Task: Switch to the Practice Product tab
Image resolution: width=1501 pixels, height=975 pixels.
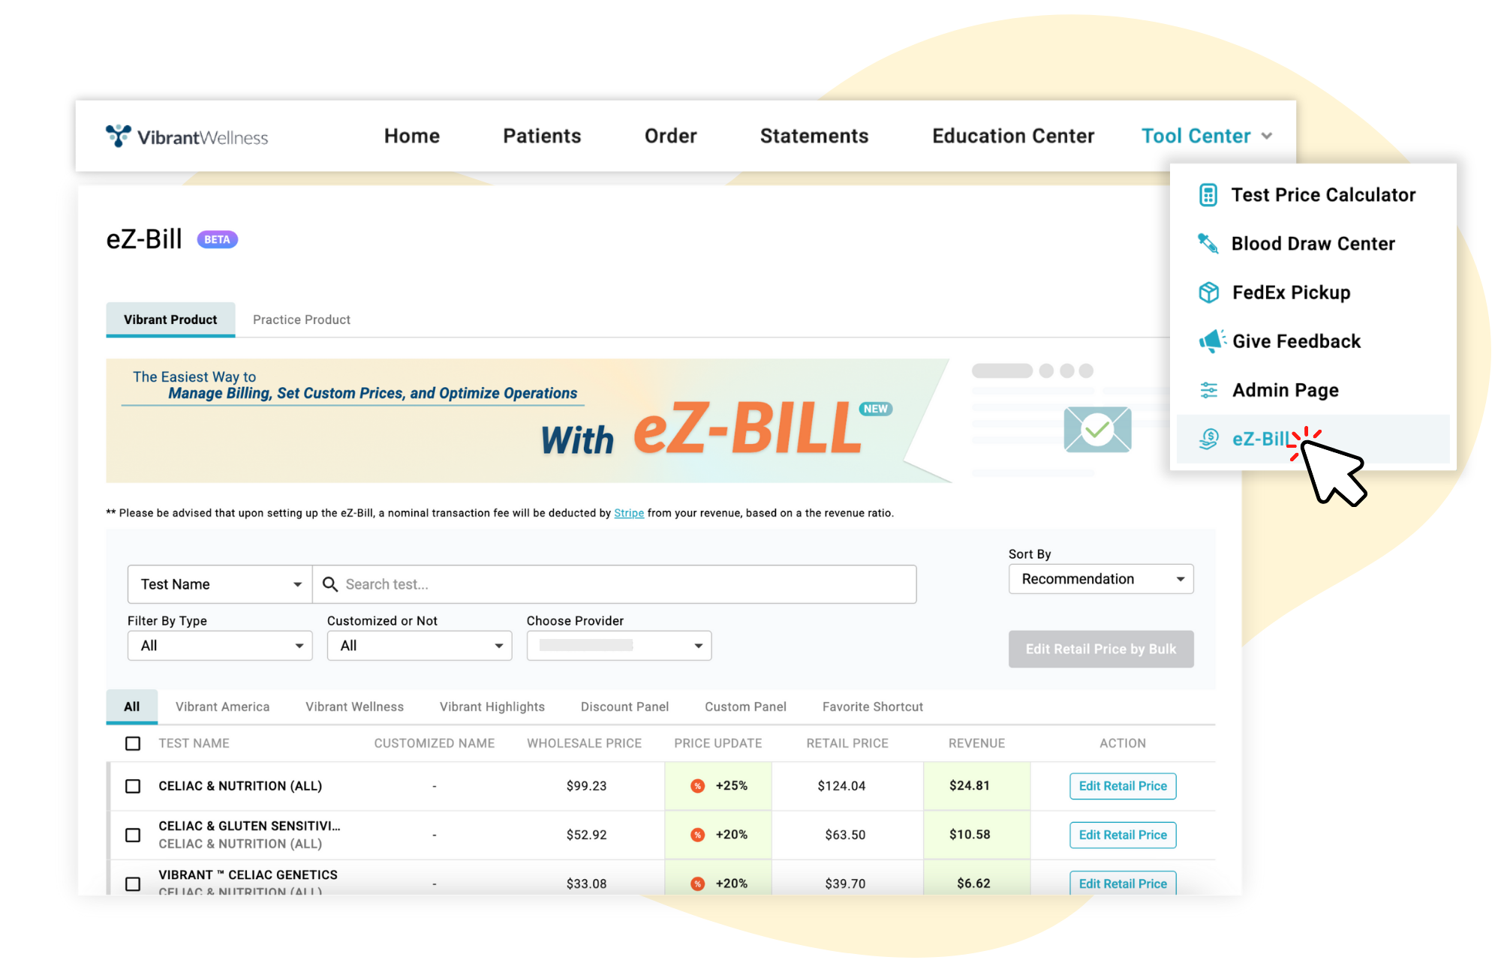Action: [302, 319]
